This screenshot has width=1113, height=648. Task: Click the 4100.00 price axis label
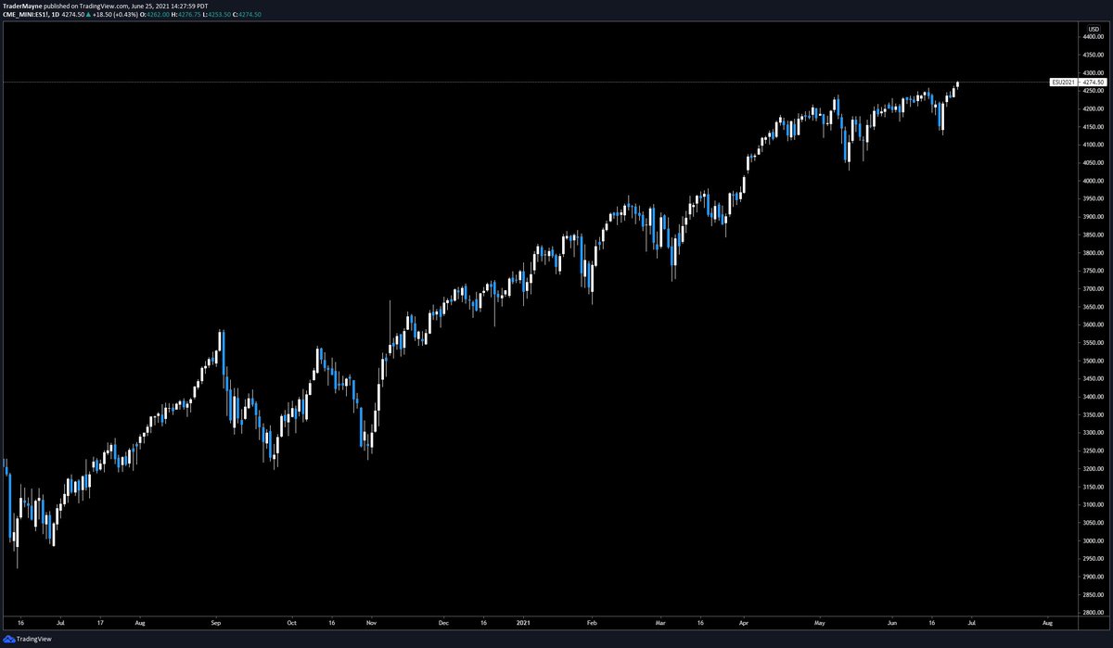click(1093, 145)
